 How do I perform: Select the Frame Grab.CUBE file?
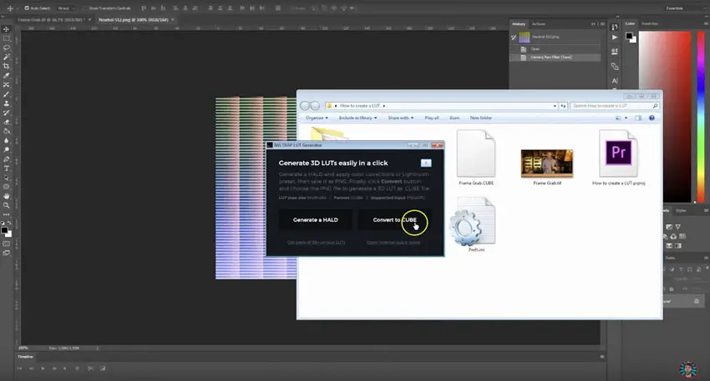point(476,158)
